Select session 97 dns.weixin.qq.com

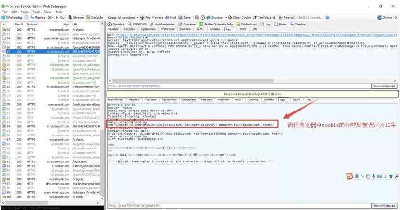tap(51, 184)
